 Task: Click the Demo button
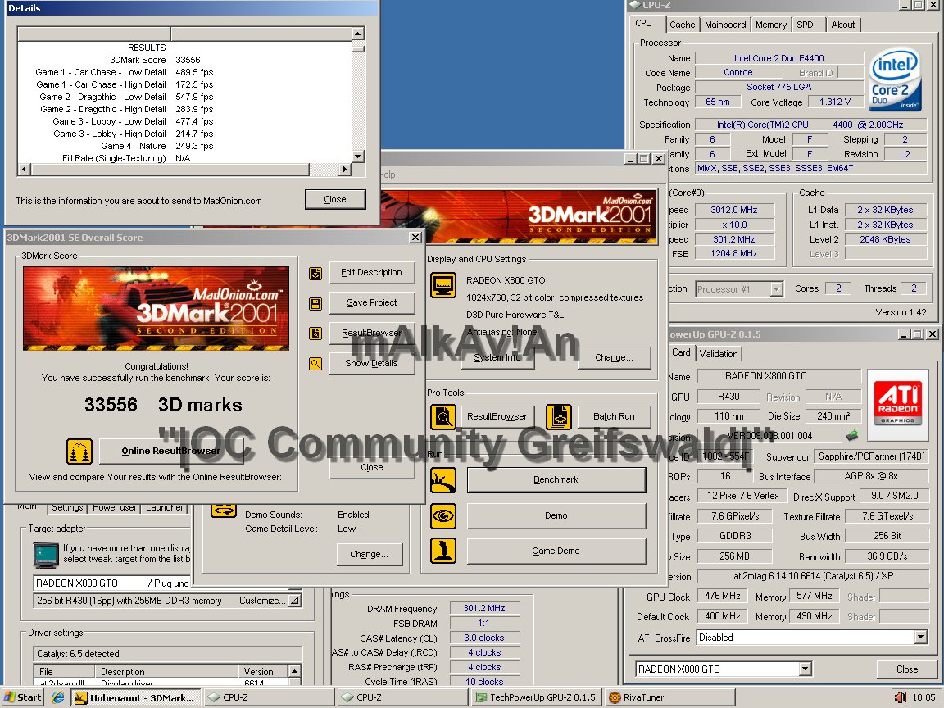[x=556, y=516]
